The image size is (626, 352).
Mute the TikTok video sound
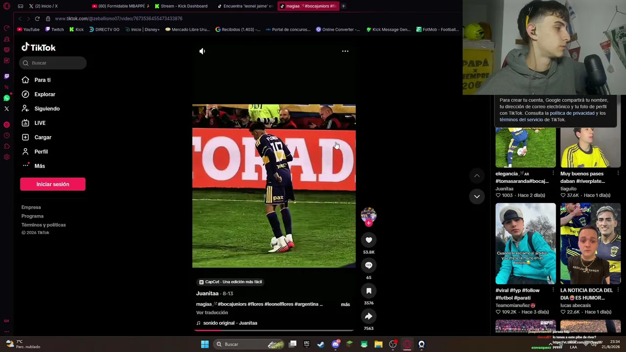(202, 51)
